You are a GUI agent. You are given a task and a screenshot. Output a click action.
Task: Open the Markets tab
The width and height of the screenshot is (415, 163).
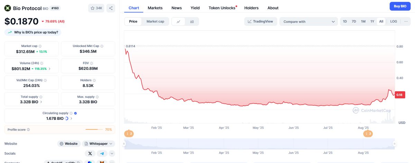[155, 8]
